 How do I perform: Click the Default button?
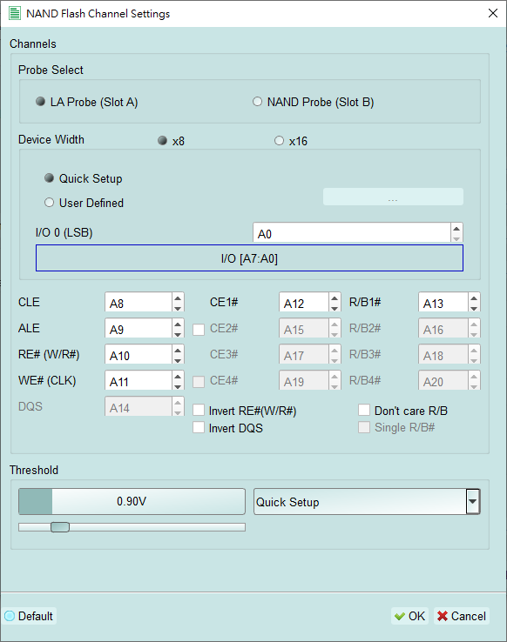(x=29, y=616)
